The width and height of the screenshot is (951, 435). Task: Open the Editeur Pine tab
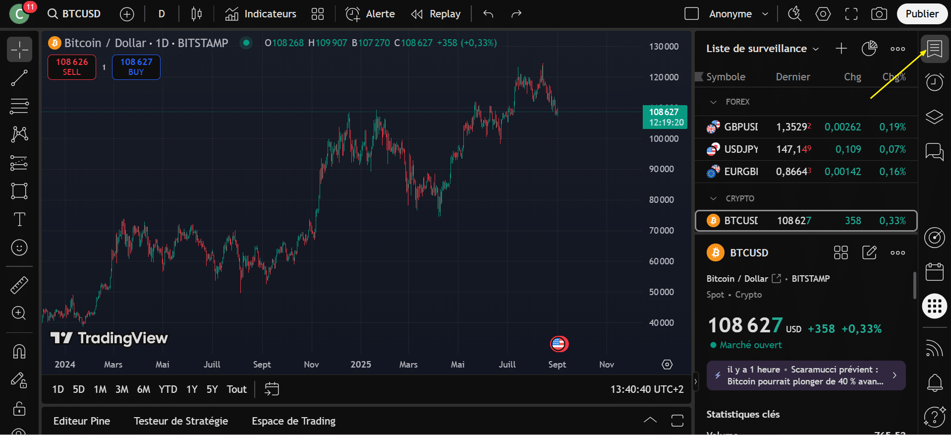[x=82, y=421]
